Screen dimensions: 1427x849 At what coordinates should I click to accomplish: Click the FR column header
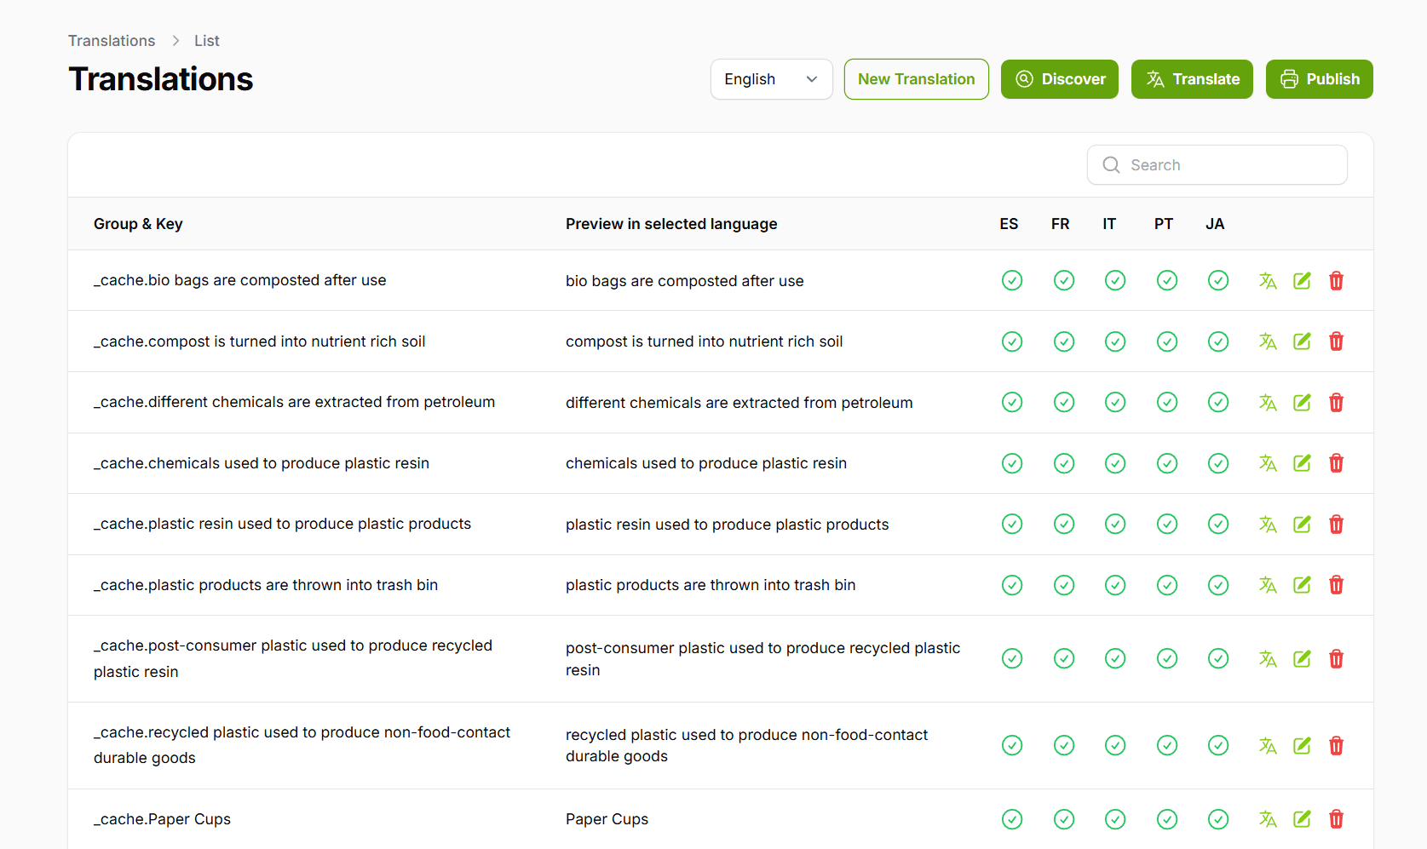1060,224
